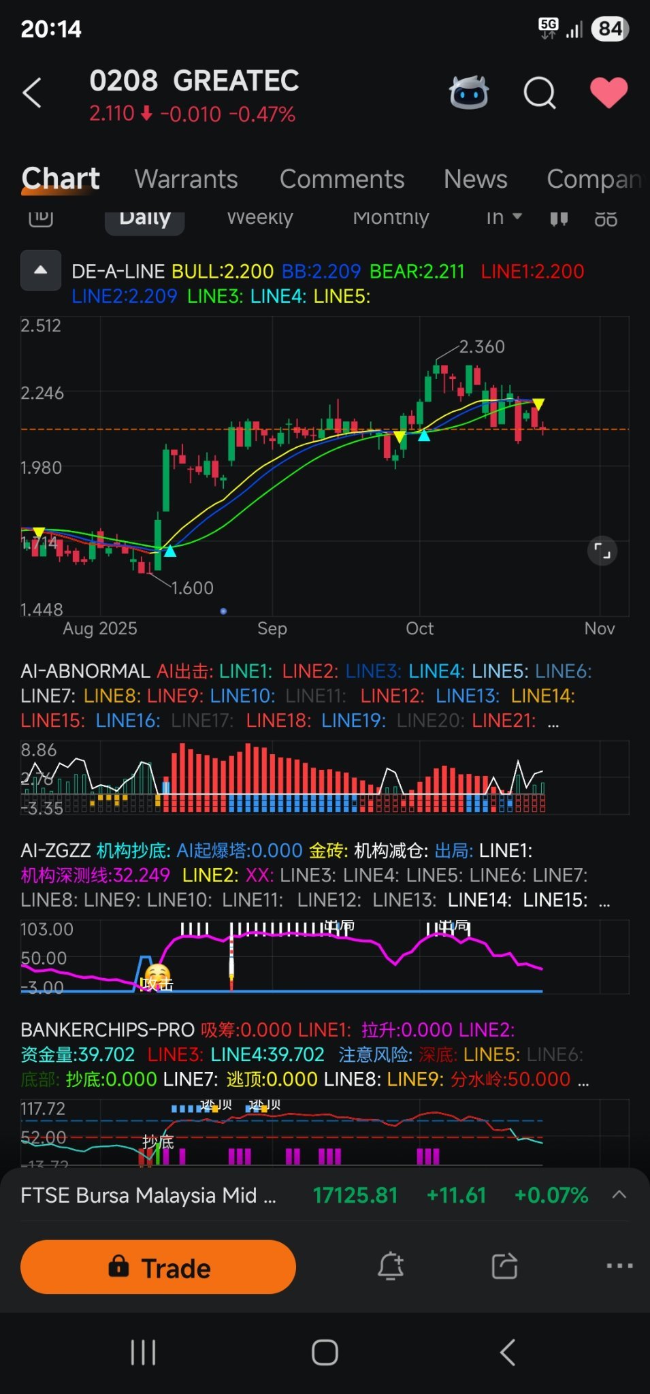The image size is (650, 1394).
Task: Share the stock with the share icon
Action: [x=504, y=1266]
